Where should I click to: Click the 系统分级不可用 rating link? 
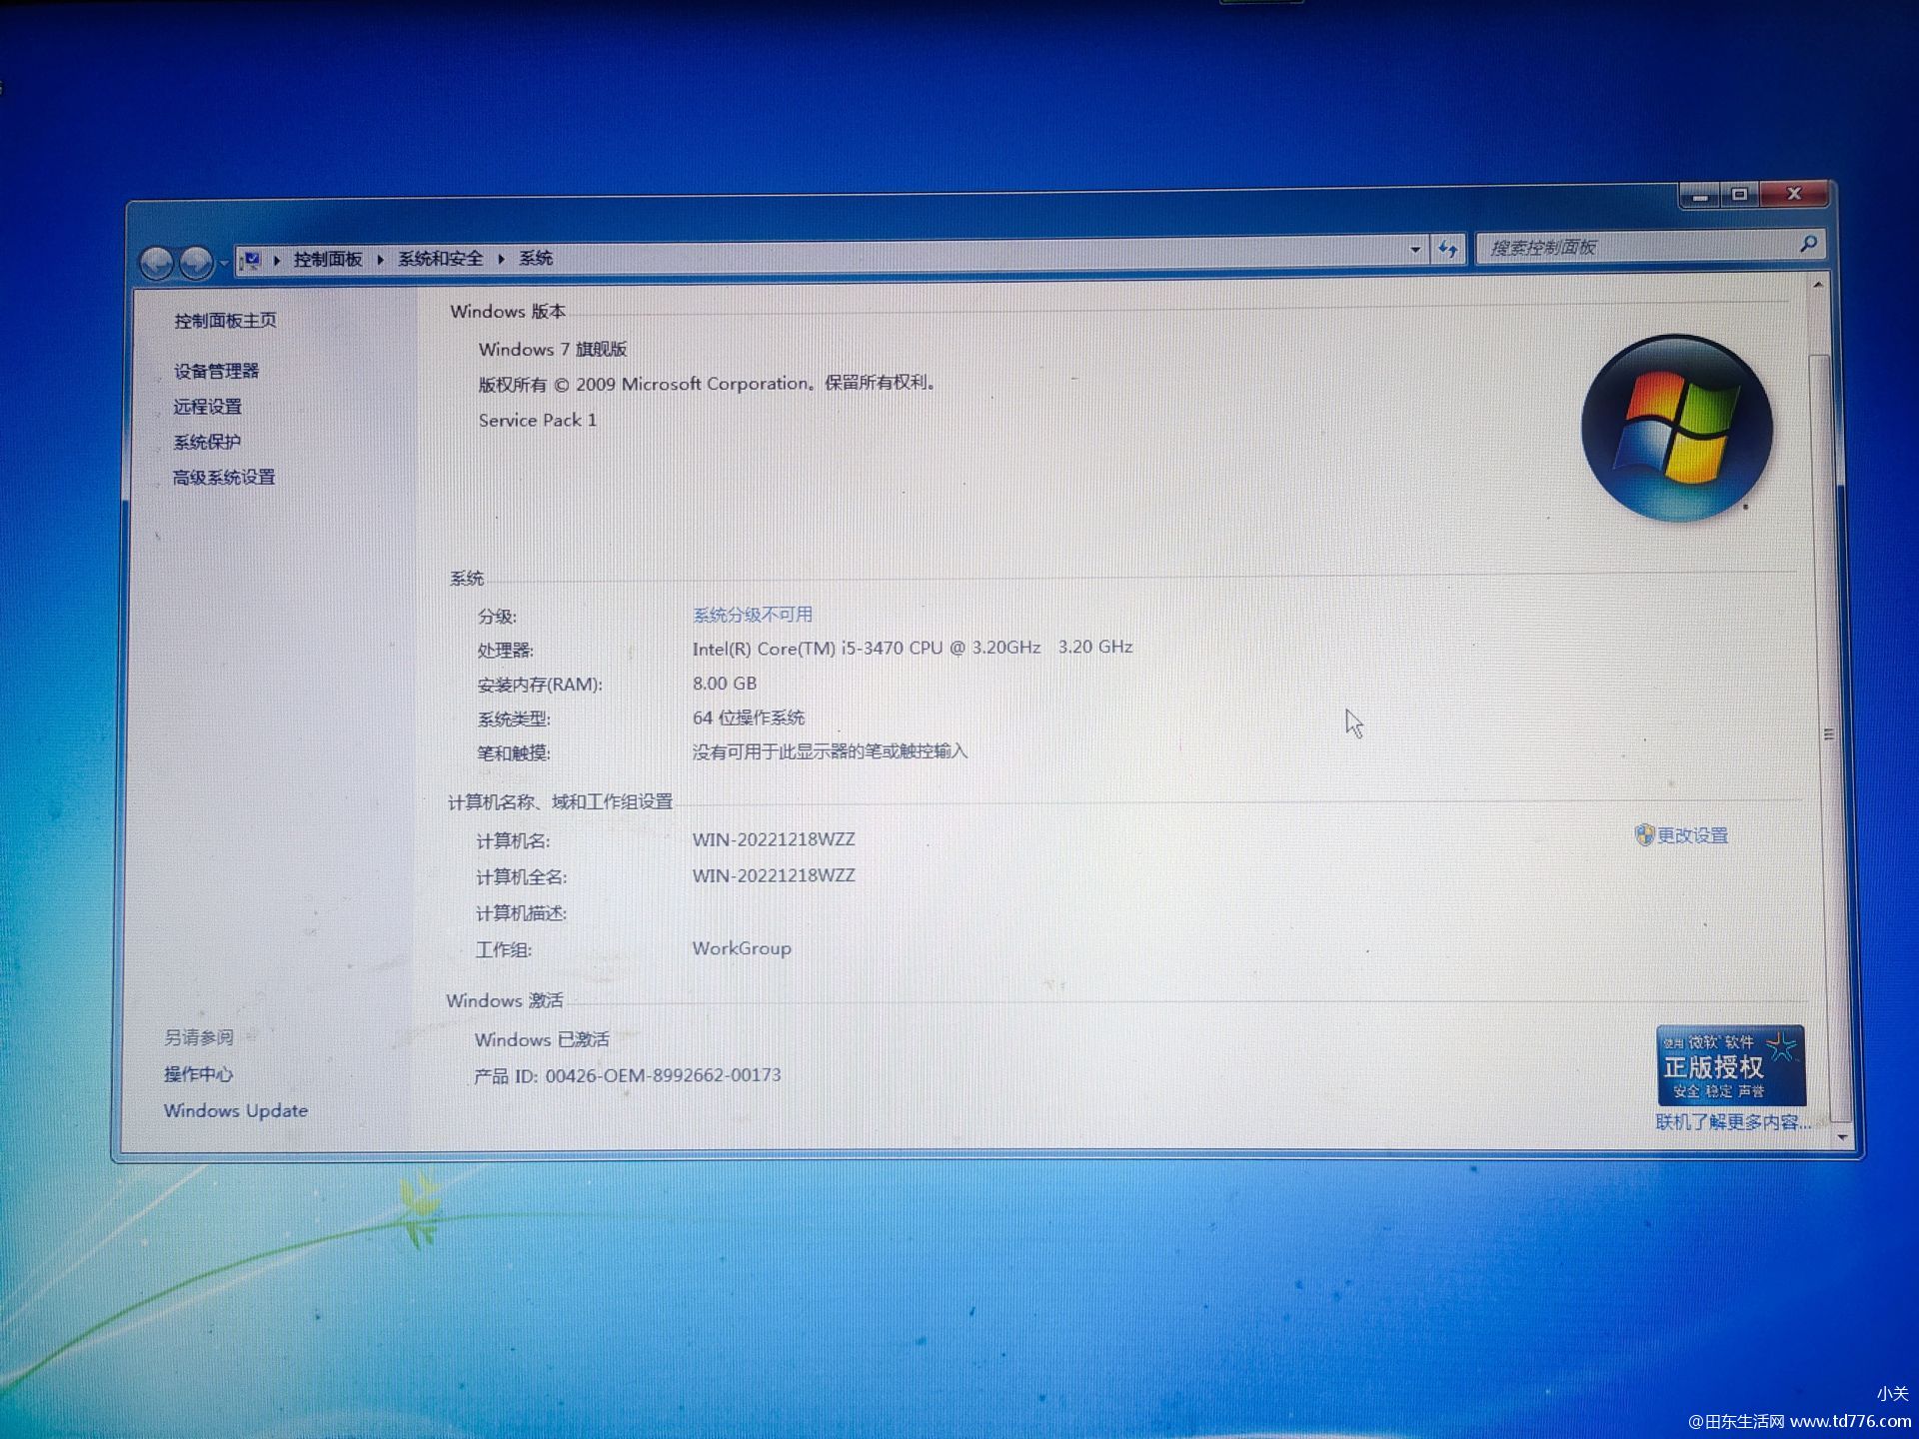pyautogui.click(x=753, y=615)
